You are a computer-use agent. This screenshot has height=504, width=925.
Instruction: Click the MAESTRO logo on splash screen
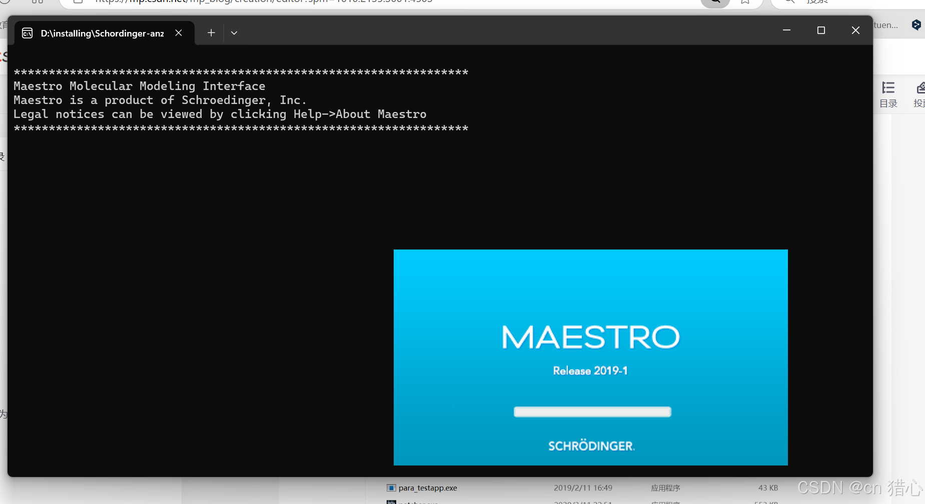tap(591, 337)
